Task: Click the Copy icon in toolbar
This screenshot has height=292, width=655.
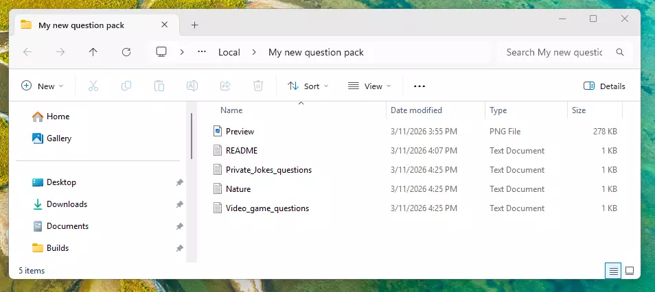Action: point(126,86)
